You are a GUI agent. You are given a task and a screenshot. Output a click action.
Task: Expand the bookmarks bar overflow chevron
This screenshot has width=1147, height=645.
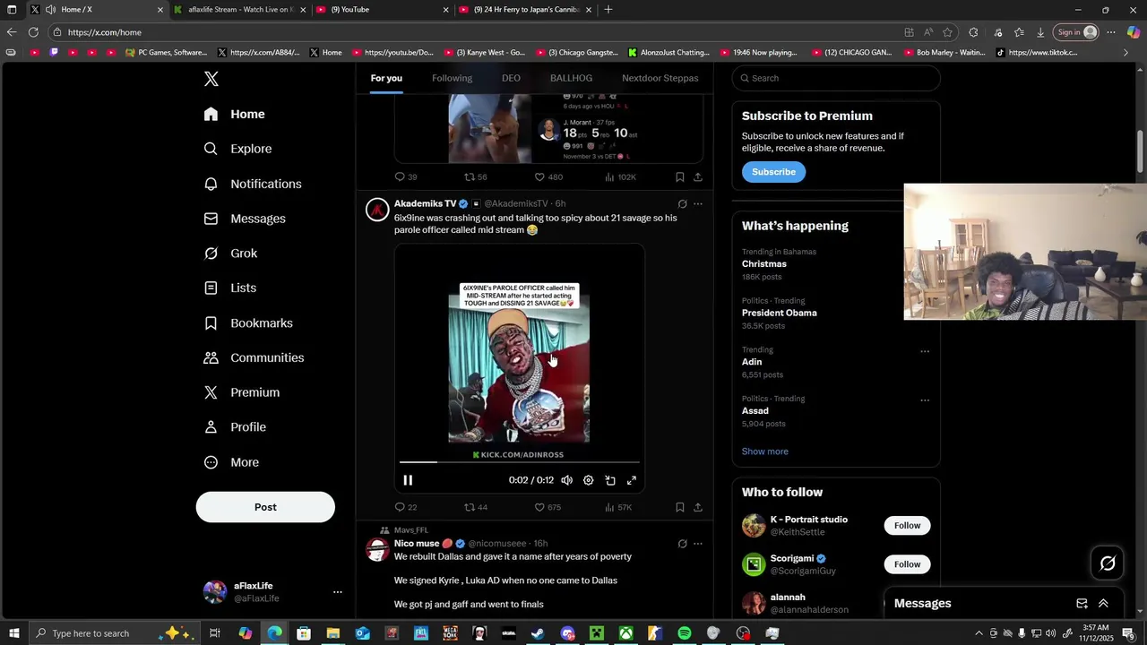pyautogui.click(x=1125, y=53)
